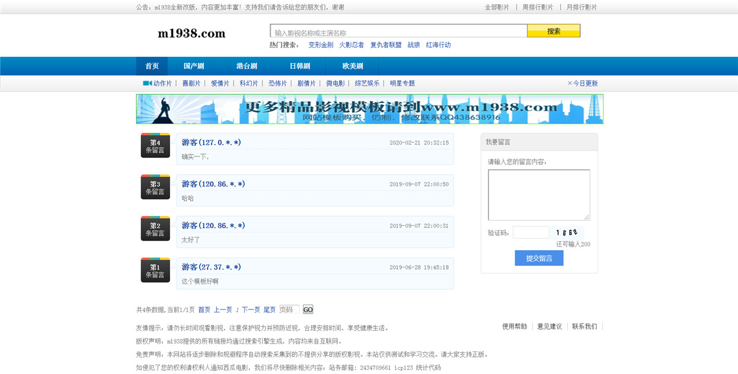This screenshot has height=374, width=738.
Task: Open the 国产剧 navigation tab
Action: tap(194, 66)
